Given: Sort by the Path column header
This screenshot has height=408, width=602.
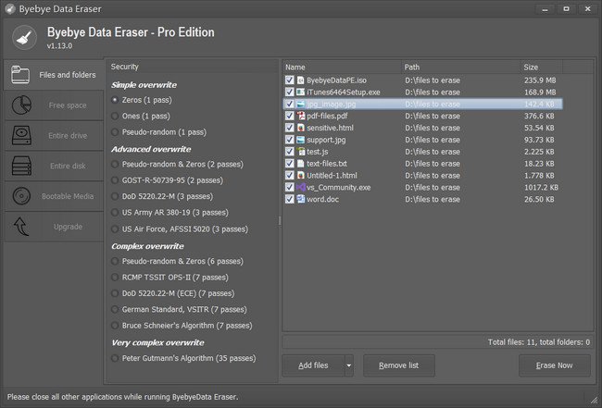Looking at the screenshot, I should coord(460,68).
